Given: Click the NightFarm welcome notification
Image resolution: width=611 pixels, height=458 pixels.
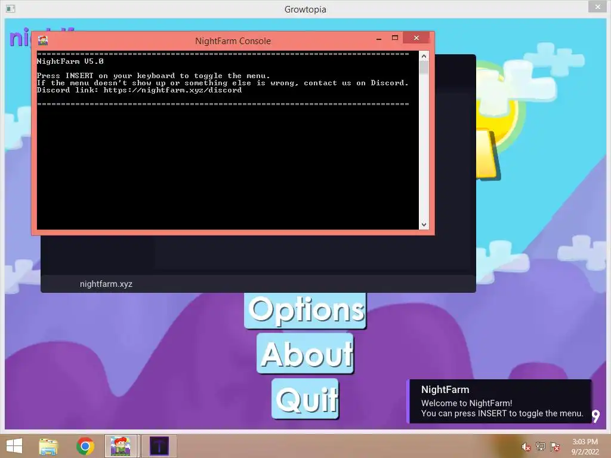Looking at the screenshot, I should pyautogui.click(x=499, y=401).
